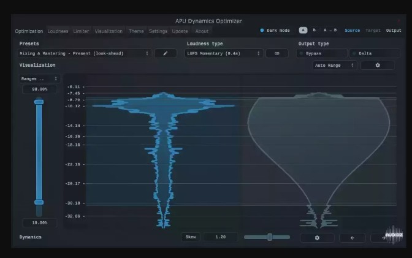Open the Presets dropdown
This screenshot has width=412, height=258.
tap(85, 53)
